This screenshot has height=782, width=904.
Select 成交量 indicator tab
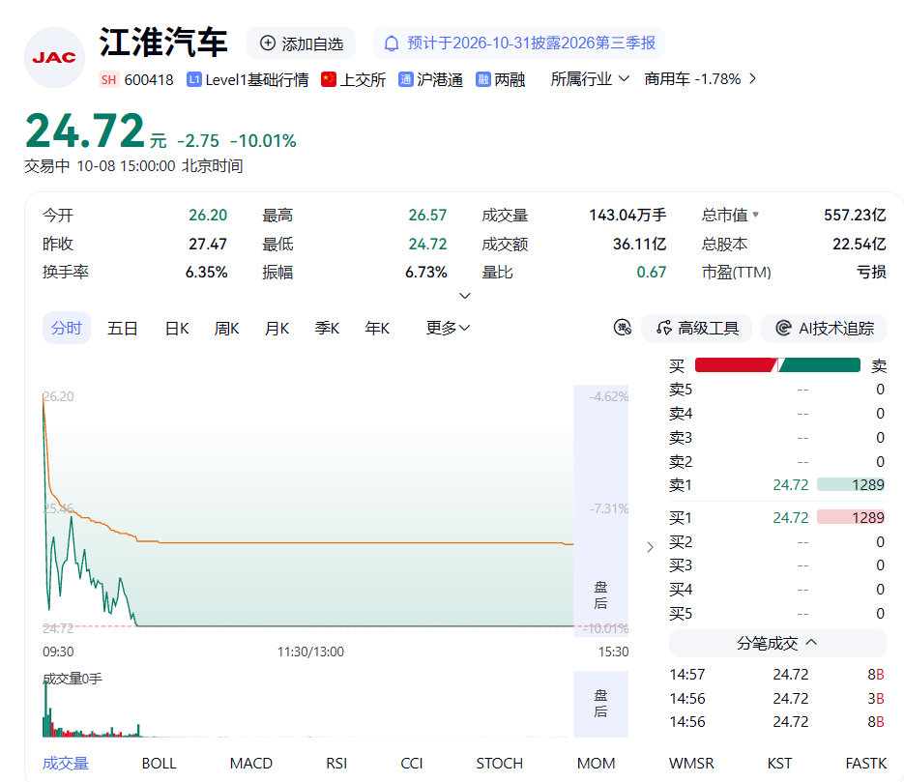(x=66, y=763)
